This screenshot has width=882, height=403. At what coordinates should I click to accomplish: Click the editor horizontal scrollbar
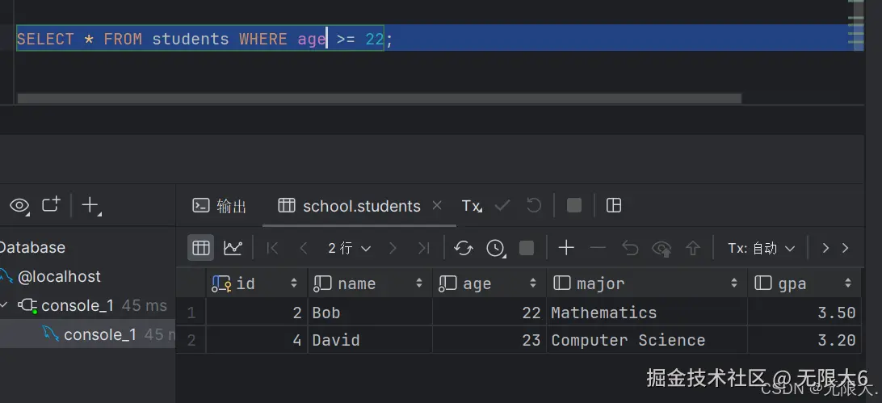tap(378, 99)
